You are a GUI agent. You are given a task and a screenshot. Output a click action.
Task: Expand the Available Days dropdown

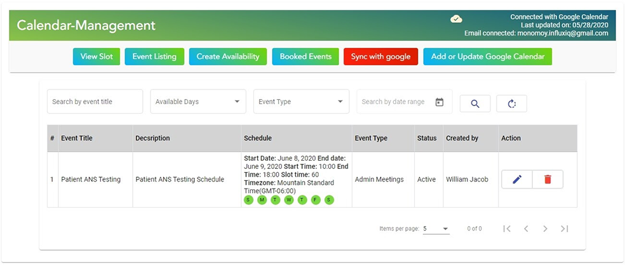point(198,102)
